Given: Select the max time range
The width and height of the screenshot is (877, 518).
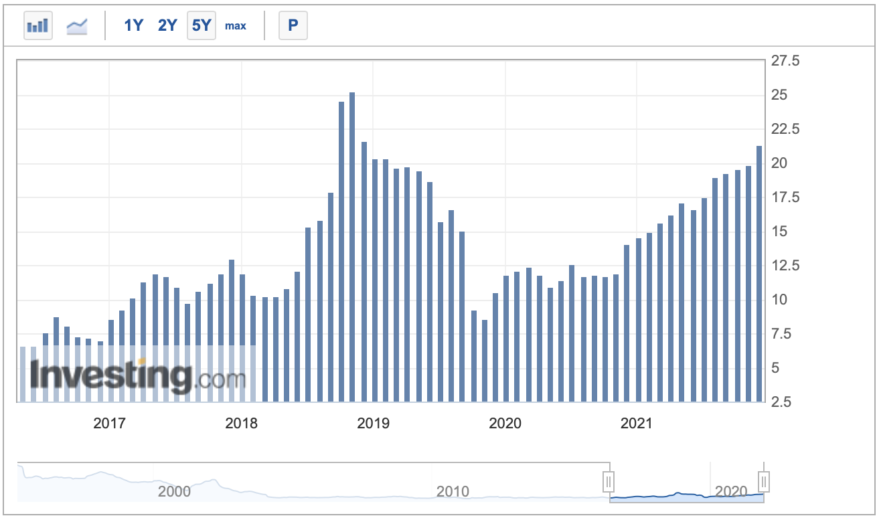Looking at the screenshot, I should click(236, 26).
